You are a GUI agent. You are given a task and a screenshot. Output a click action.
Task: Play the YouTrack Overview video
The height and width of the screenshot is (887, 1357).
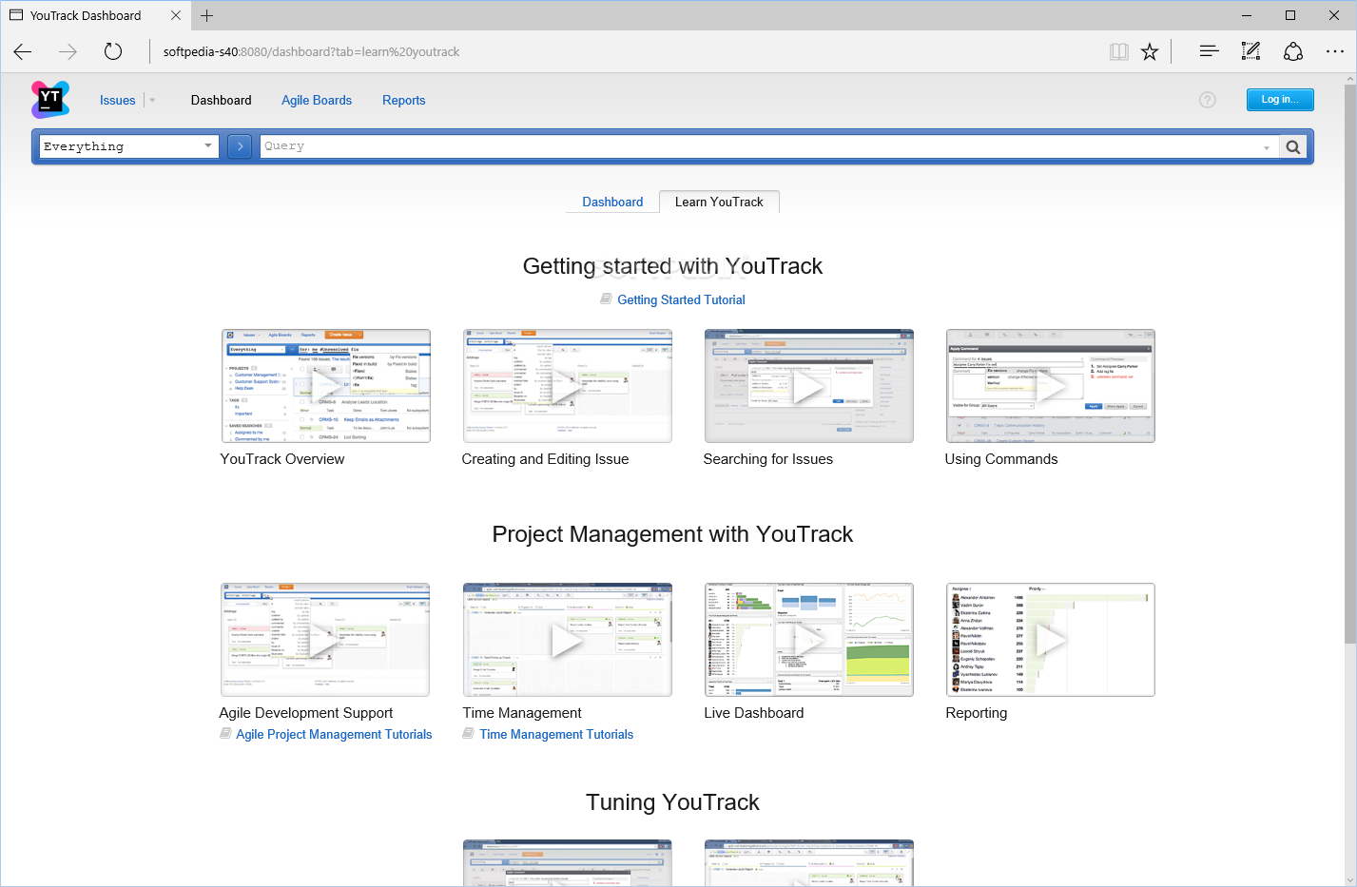pyautogui.click(x=326, y=386)
